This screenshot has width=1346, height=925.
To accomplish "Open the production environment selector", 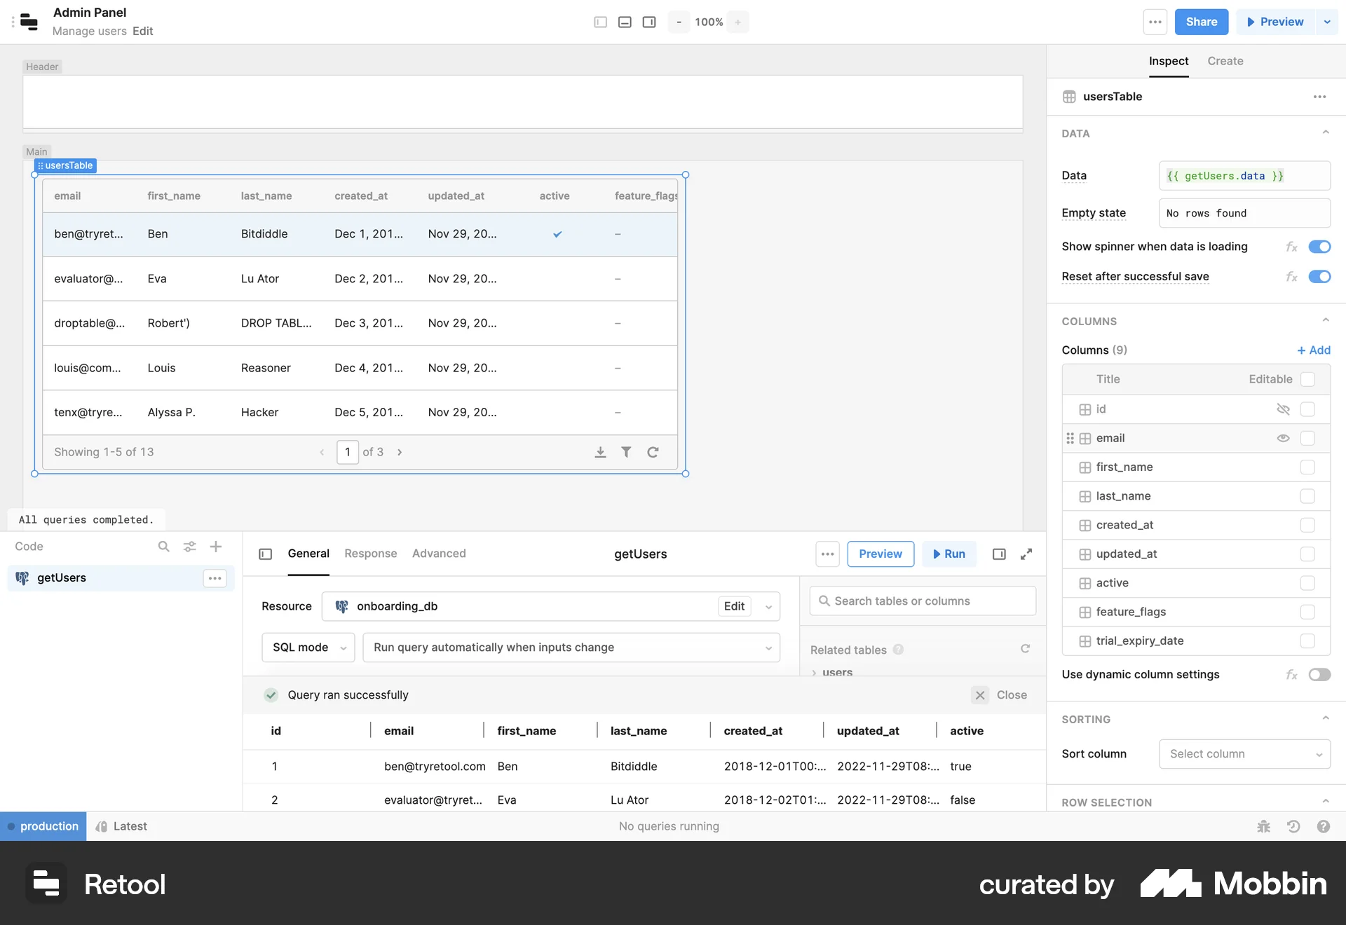I will [x=43, y=826].
